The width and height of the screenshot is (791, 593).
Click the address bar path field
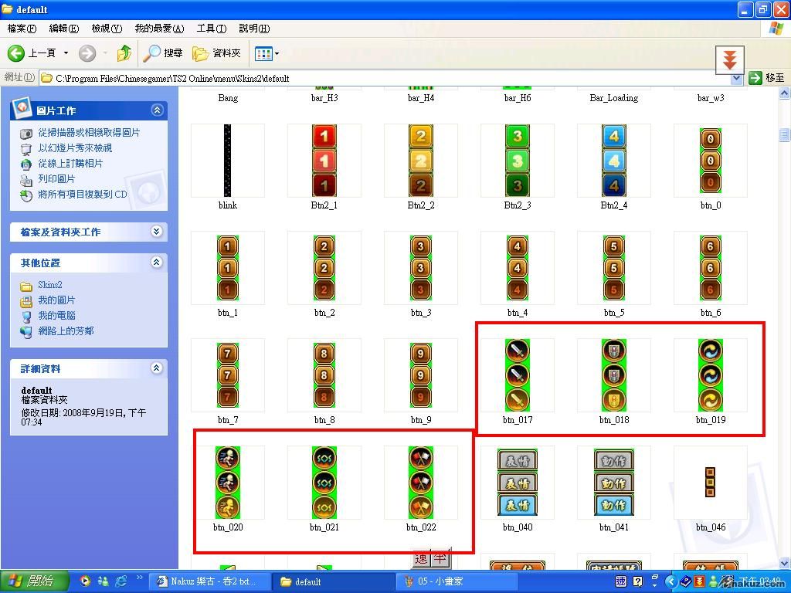(386, 78)
